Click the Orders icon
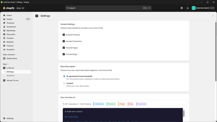This screenshot has height=122, width=217. (x=4, y=19)
